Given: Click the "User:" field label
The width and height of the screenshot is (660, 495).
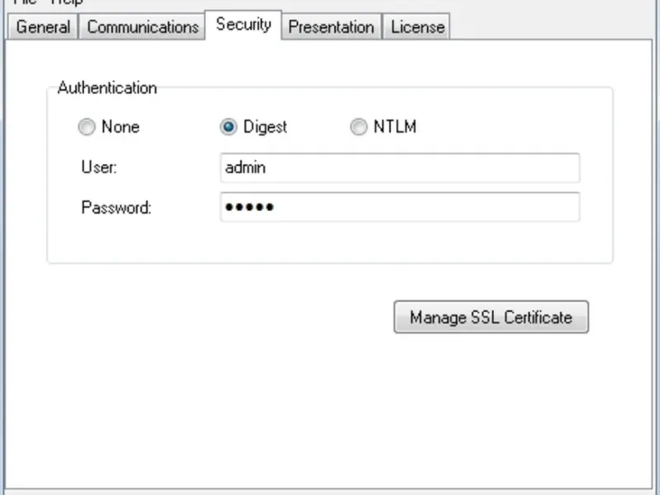Looking at the screenshot, I should [x=99, y=167].
